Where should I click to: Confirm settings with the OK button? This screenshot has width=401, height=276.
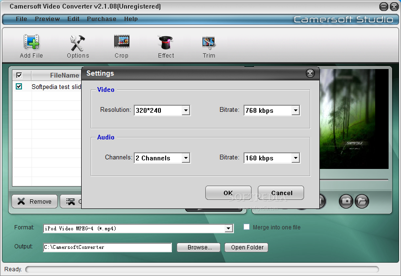click(x=228, y=193)
